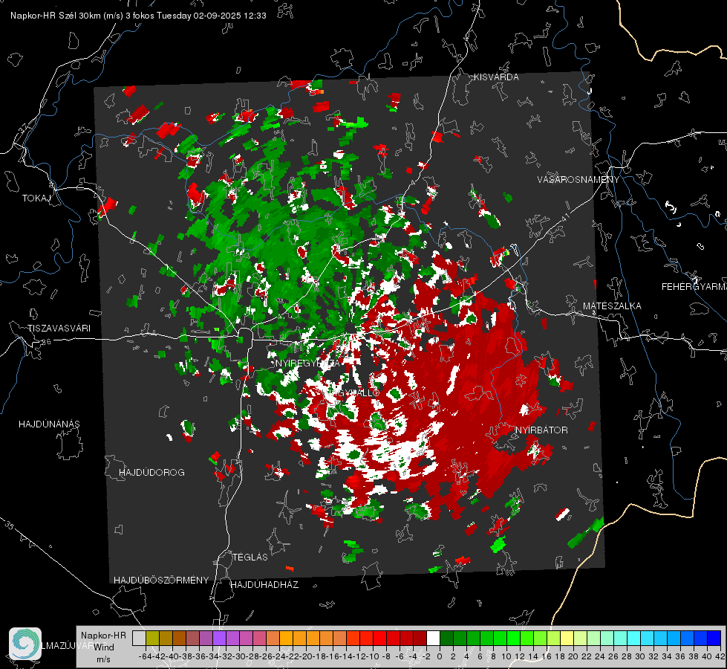Click road number 41 near Vásárosnamény
Viewport: 727px width, 669px height.
[564, 217]
